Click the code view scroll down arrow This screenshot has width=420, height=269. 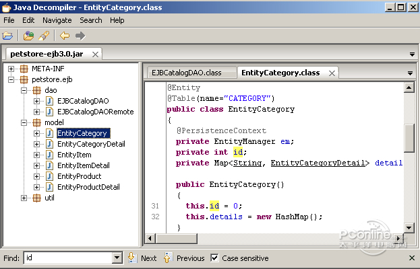(x=409, y=227)
